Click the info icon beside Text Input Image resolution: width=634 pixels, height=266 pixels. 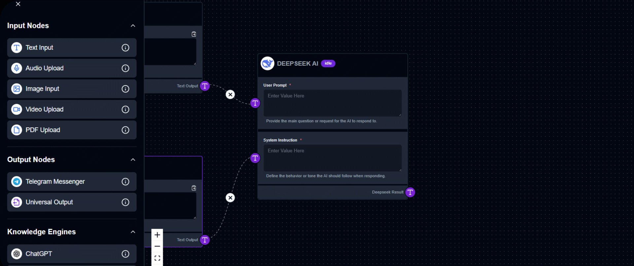point(125,48)
